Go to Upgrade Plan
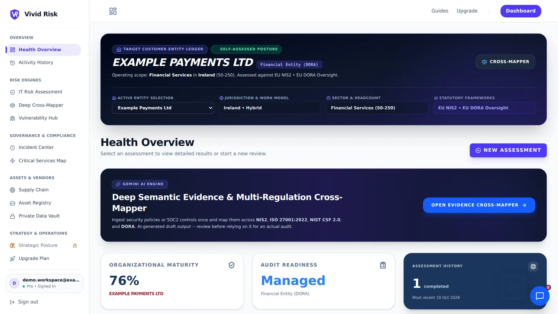Viewport: 558px width, 314px height. 43,259
